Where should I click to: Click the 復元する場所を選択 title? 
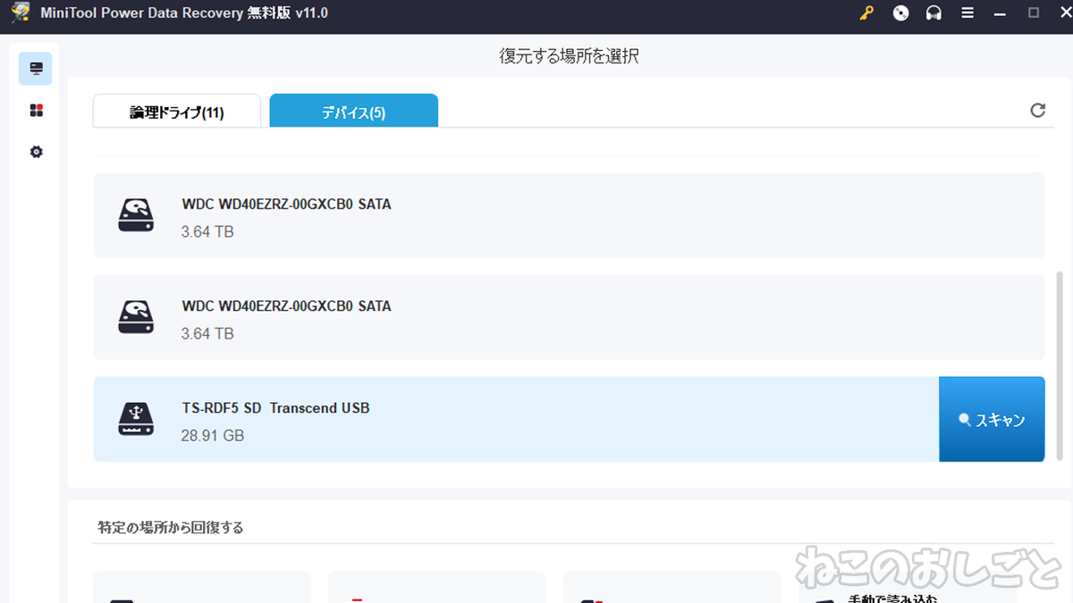570,56
